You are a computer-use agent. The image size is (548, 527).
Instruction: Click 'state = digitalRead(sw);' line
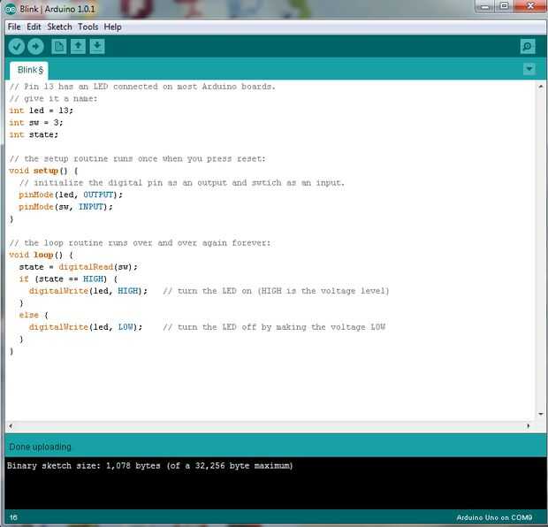point(79,267)
